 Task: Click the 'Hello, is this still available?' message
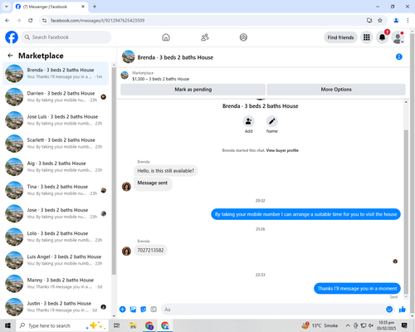click(166, 171)
